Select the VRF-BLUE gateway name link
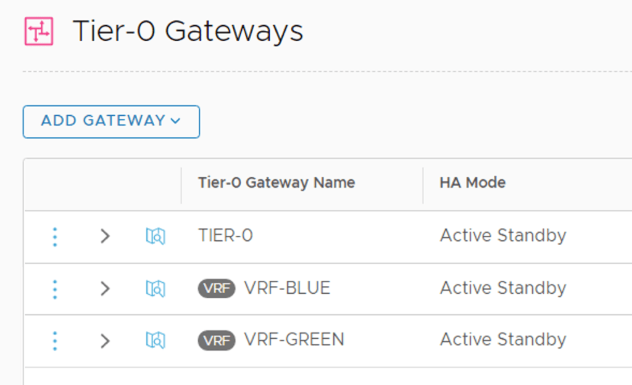The height and width of the screenshot is (385, 632). [x=287, y=288]
